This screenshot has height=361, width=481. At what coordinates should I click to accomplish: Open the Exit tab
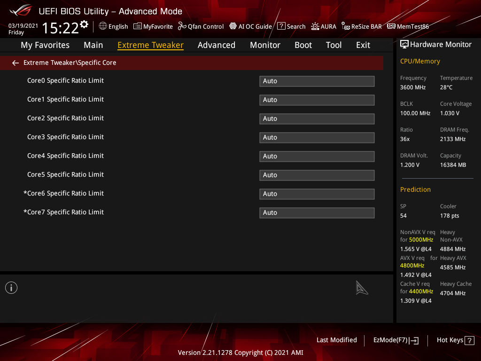pos(363,45)
